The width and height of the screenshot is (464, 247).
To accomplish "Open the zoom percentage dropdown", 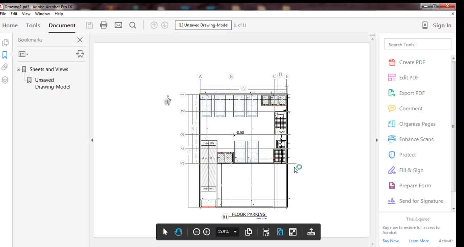I will (x=235, y=232).
